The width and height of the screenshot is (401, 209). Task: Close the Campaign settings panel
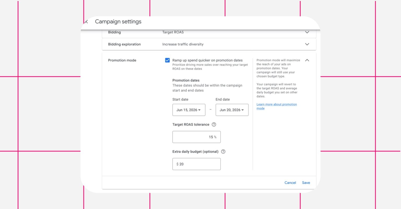click(x=86, y=22)
